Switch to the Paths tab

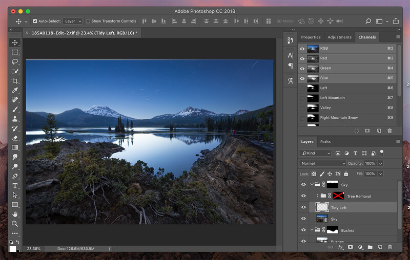(x=325, y=142)
